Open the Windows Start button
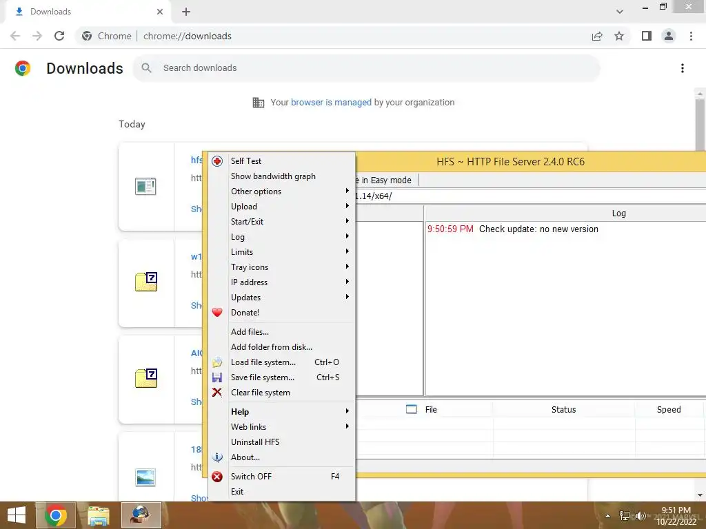Viewport: 706px width, 529px height. (17, 515)
